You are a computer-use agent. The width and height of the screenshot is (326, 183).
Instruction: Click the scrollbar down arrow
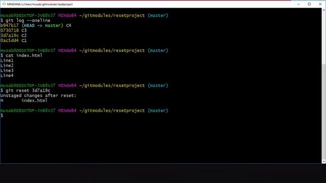tap(324, 161)
